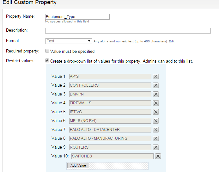Delete PALO ALTO - MANUFACTURING with X icon
The width and height of the screenshot is (219, 172).
(x=156, y=138)
